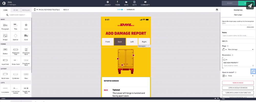The image size is (256, 102).
Task: Open the Auth section
Action: (x=134, y=3)
